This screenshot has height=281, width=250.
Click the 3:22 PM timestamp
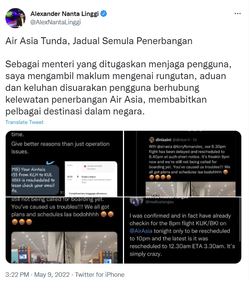[17, 275]
